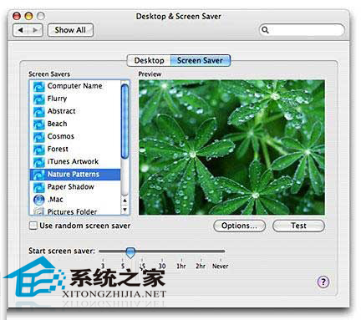The height and width of the screenshot is (320, 361).
Task: Select the text "Flurry" in list
Action: [x=57, y=99]
